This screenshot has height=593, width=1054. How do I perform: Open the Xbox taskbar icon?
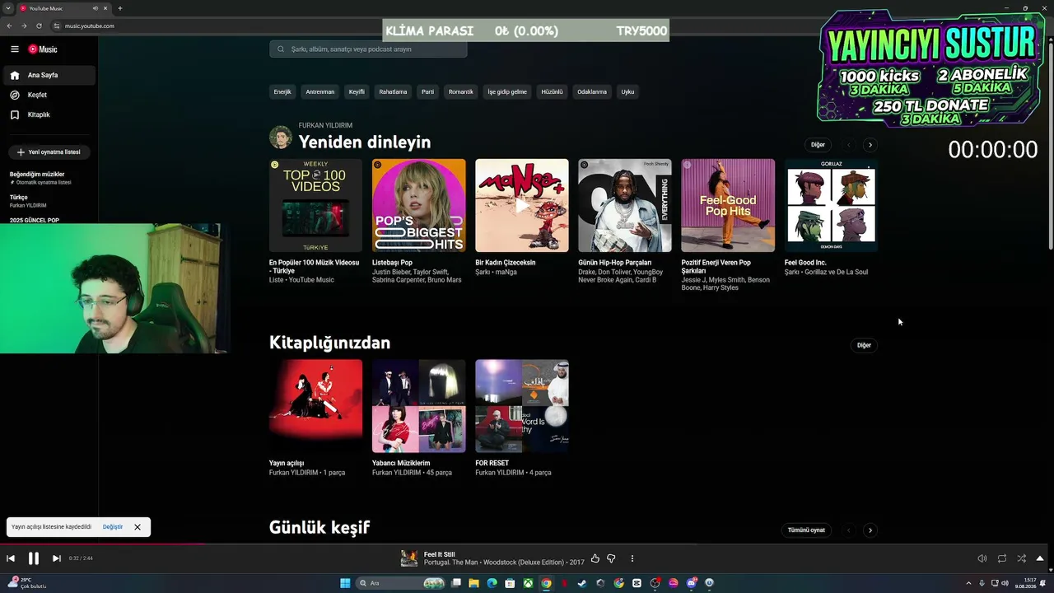pyautogui.click(x=528, y=583)
